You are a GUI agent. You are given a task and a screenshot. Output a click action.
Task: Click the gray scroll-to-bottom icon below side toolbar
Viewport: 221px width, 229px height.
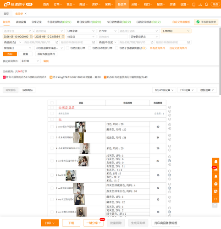pyautogui.click(x=215, y=205)
